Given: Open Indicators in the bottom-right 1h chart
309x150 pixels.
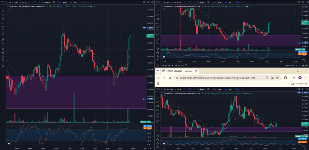Looking at the screenshot, I should [201, 89].
